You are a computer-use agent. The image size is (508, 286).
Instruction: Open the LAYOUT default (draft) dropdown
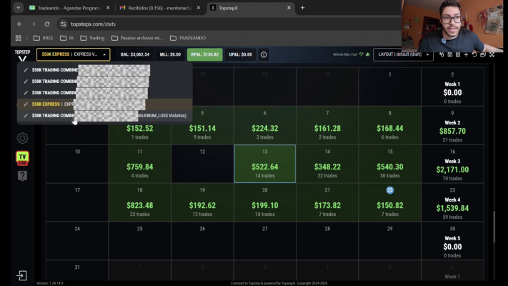[403, 54]
